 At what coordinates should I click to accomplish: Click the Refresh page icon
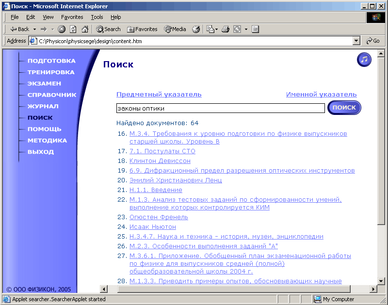73,29
